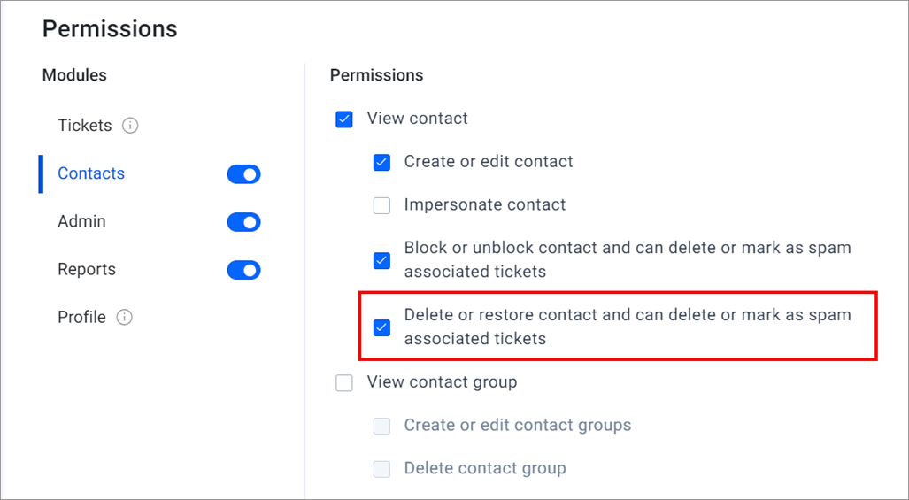This screenshot has width=909, height=500.
Task: Select the Contacts module
Action: [x=91, y=173]
